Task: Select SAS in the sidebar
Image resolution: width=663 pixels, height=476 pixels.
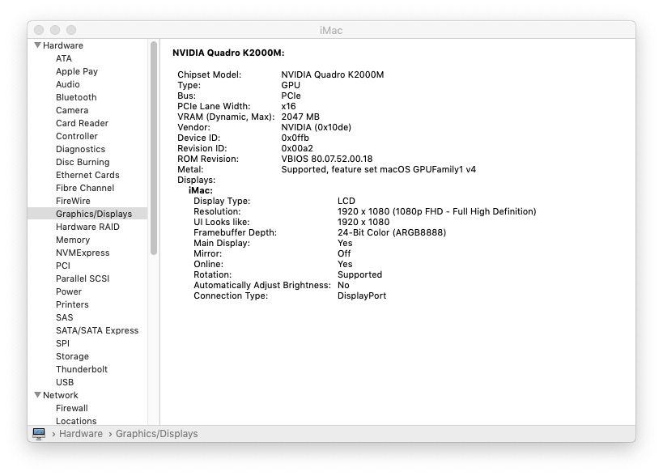Action: pyautogui.click(x=64, y=318)
